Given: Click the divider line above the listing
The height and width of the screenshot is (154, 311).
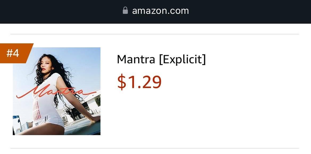Looking at the screenshot, I should point(155,34).
